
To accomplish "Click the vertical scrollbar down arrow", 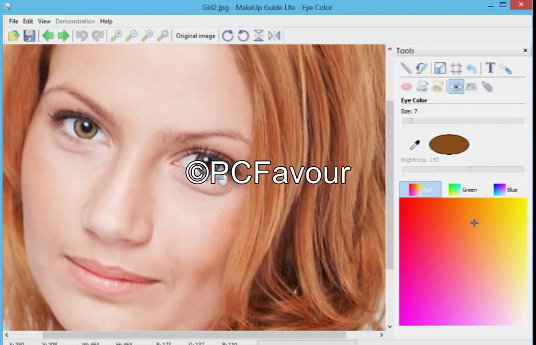I will coord(390,327).
